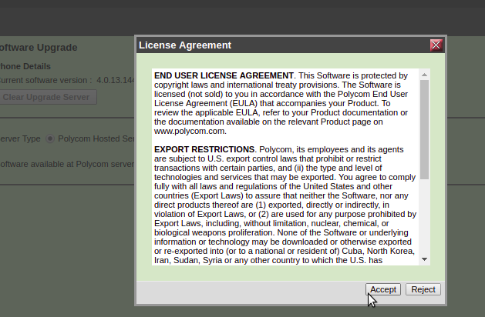
Task: Select the Polycom Hosted Server radio button
Action: [x=50, y=138]
